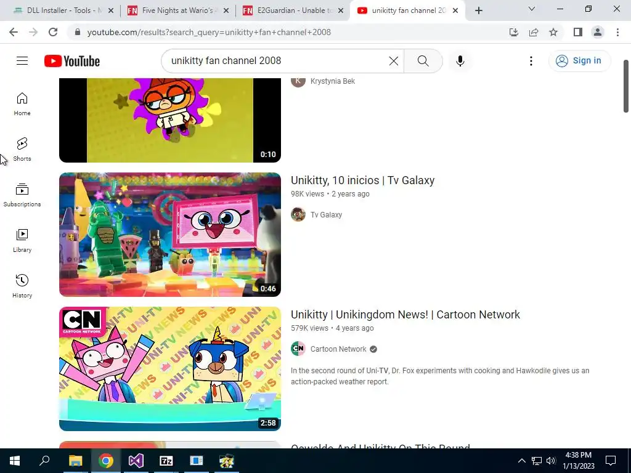Screen dimensions: 631x473
Task: Open the Windows Start menu
Action: (x=15, y=461)
